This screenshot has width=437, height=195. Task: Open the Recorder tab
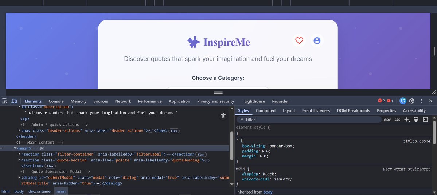pyautogui.click(x=280, y=101)
